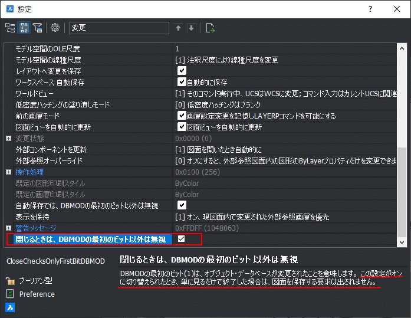Open the settings filter icon
The image size is (411, 318).
(38, 28)
